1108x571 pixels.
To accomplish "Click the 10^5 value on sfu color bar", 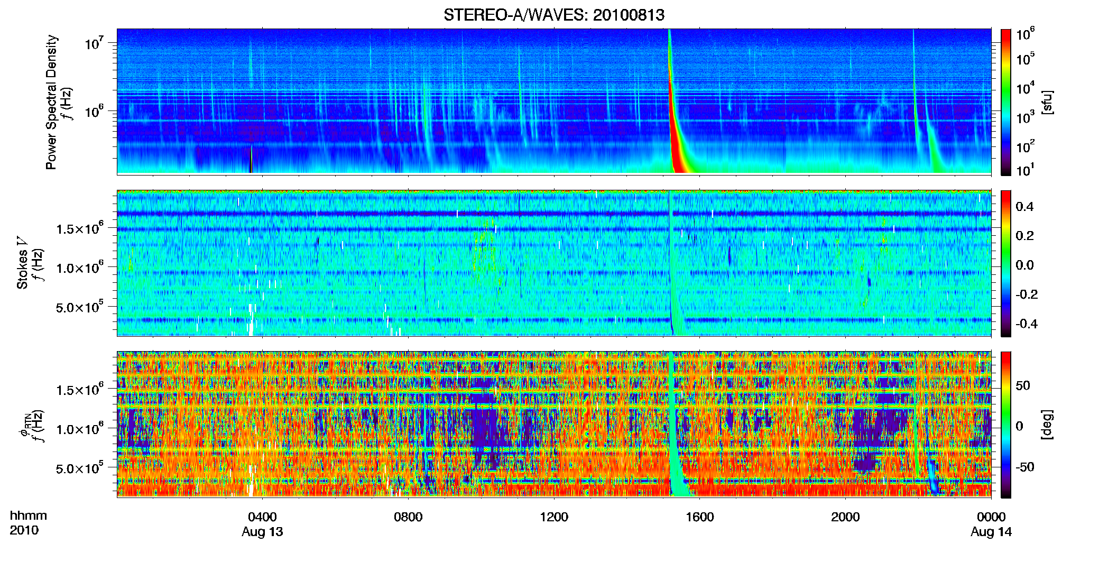I will tap(1026, 59).
